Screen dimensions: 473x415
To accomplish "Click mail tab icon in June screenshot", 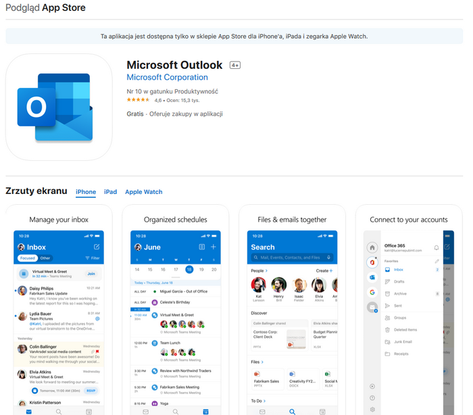I will [146, 412].
